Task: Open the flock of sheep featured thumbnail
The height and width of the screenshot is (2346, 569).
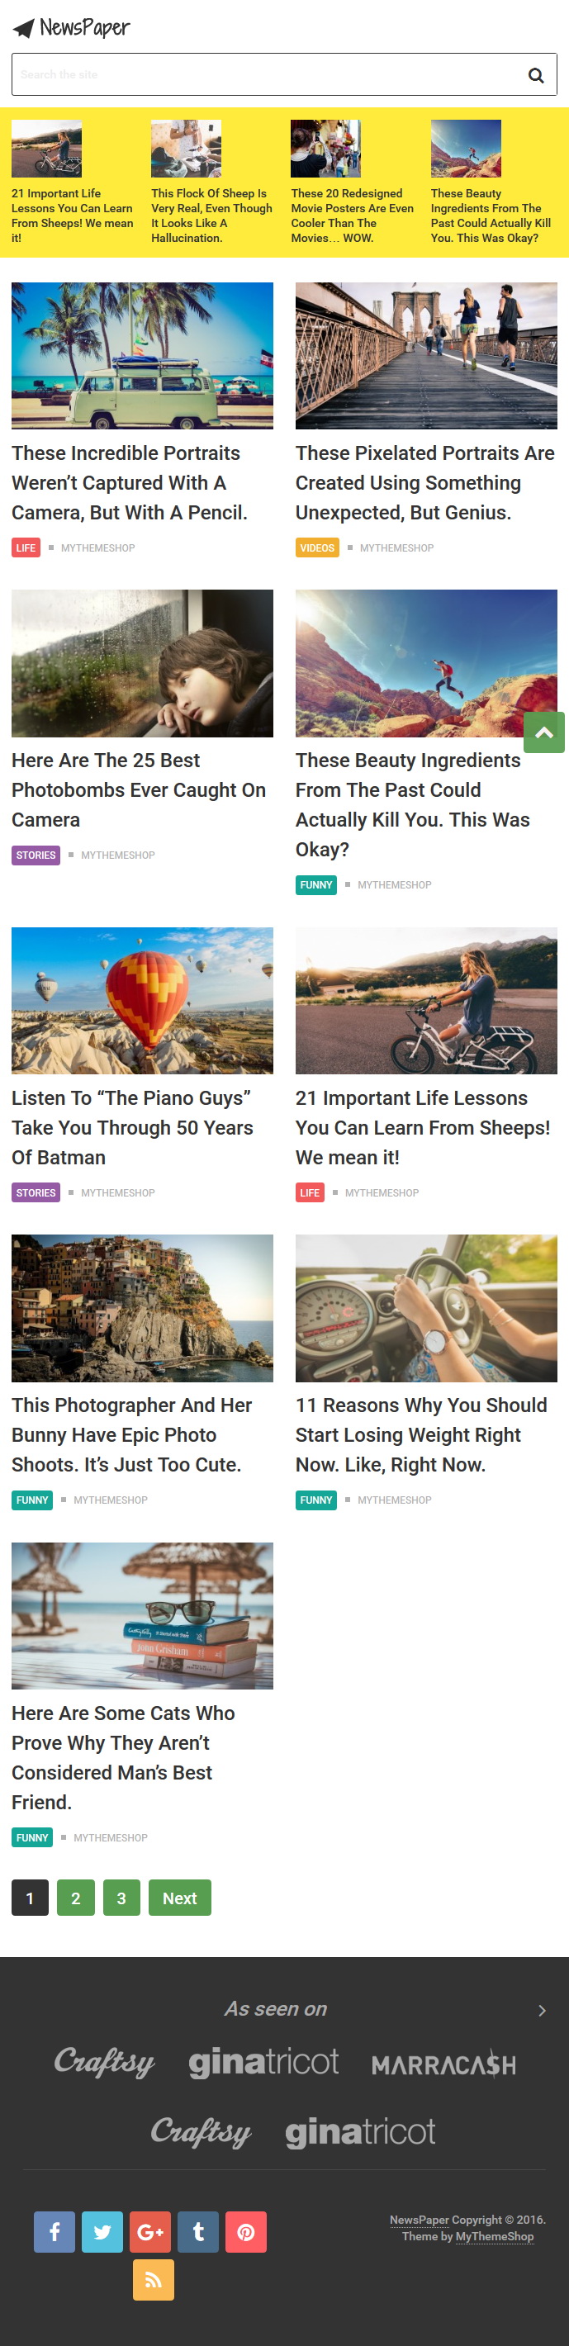Action: pos(187,149)
